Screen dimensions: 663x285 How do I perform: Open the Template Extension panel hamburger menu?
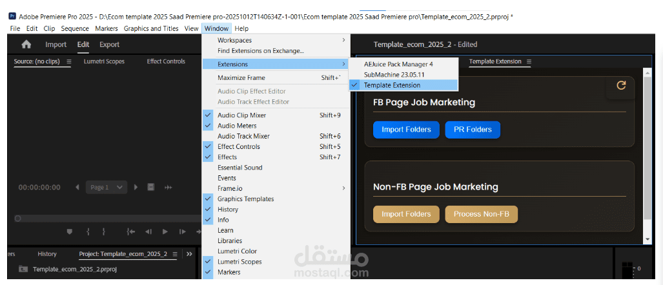coord(529,62)
